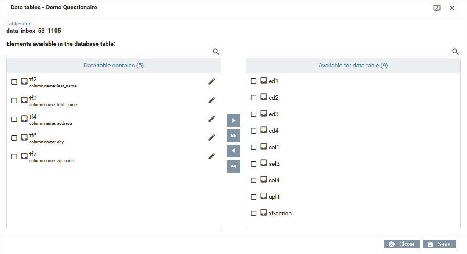Open edit for tf6 city column

coord(212,138)
